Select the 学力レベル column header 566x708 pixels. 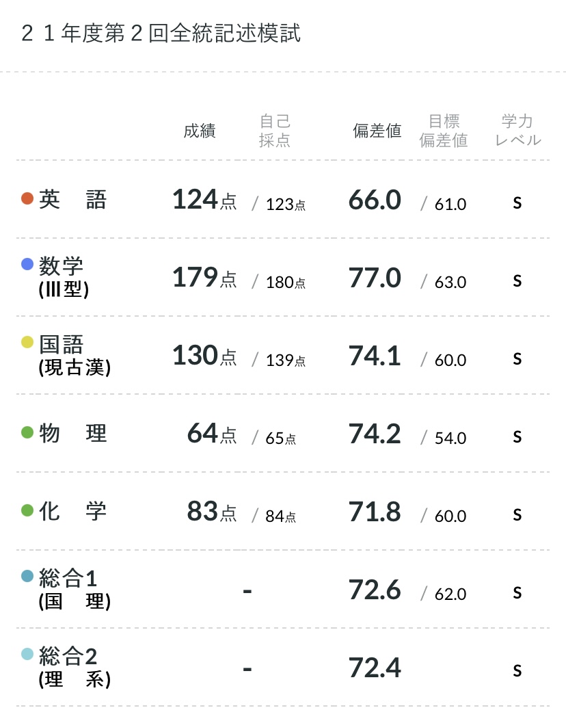pos(517,131)
